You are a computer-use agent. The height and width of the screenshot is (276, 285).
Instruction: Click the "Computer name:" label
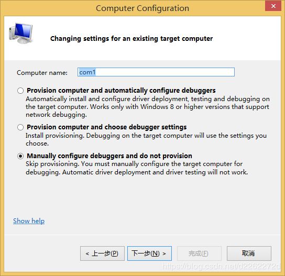42,73
